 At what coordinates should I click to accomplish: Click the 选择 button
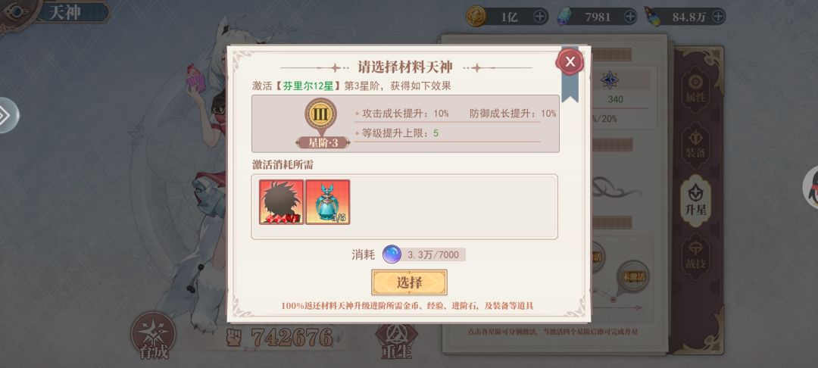pos(409,282)
